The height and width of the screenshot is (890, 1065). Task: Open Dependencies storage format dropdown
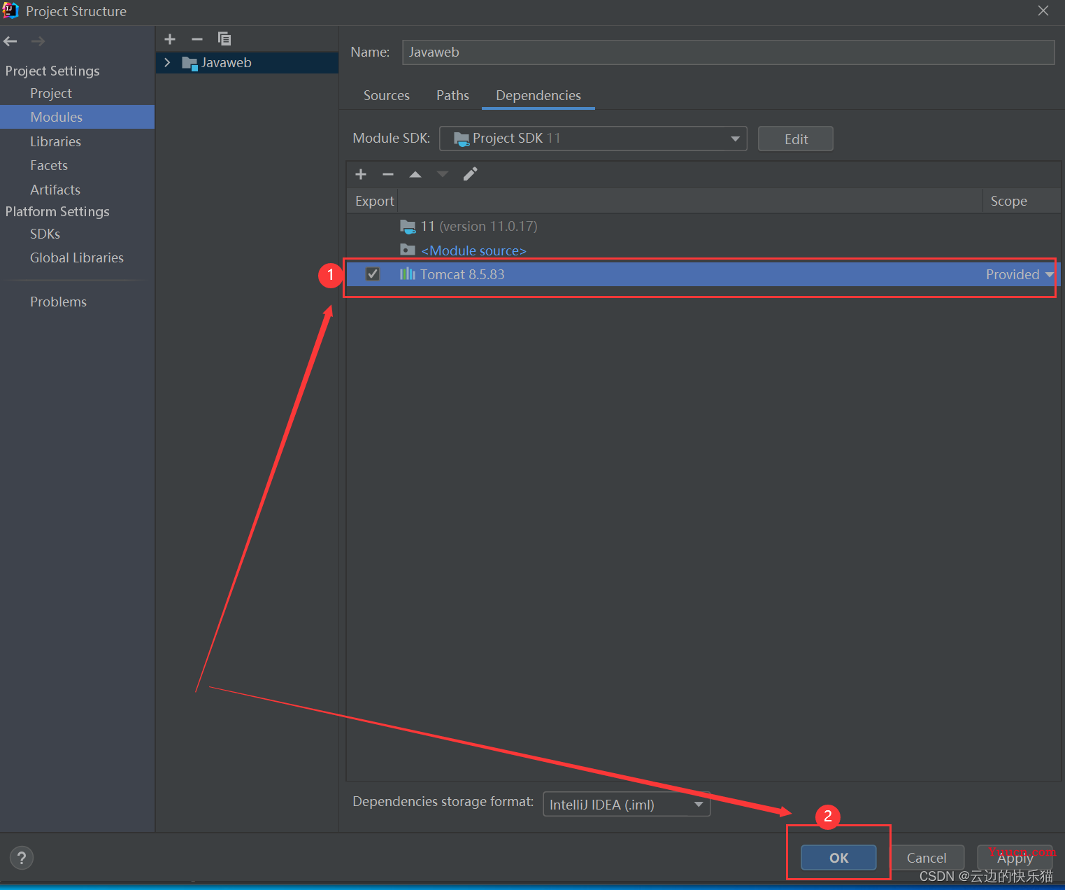coord(627,805)
